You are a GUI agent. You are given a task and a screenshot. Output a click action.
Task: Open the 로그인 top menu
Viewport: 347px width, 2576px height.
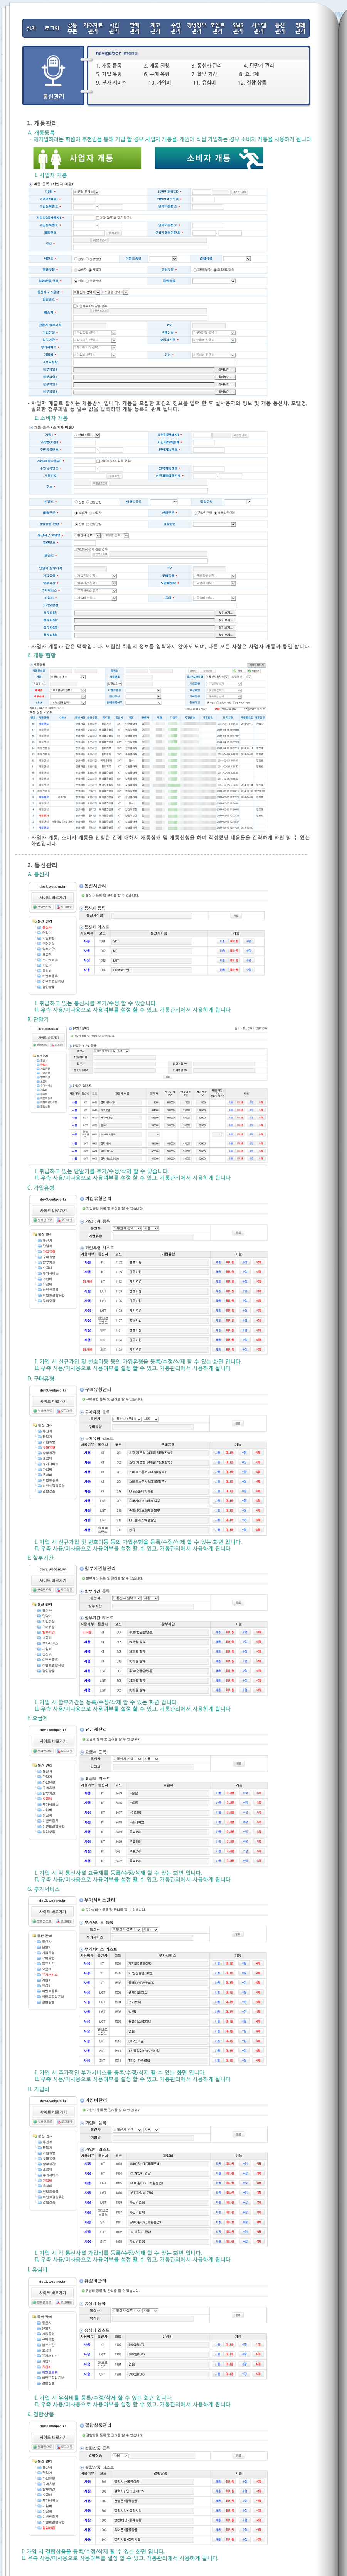(x=52, y=29)
